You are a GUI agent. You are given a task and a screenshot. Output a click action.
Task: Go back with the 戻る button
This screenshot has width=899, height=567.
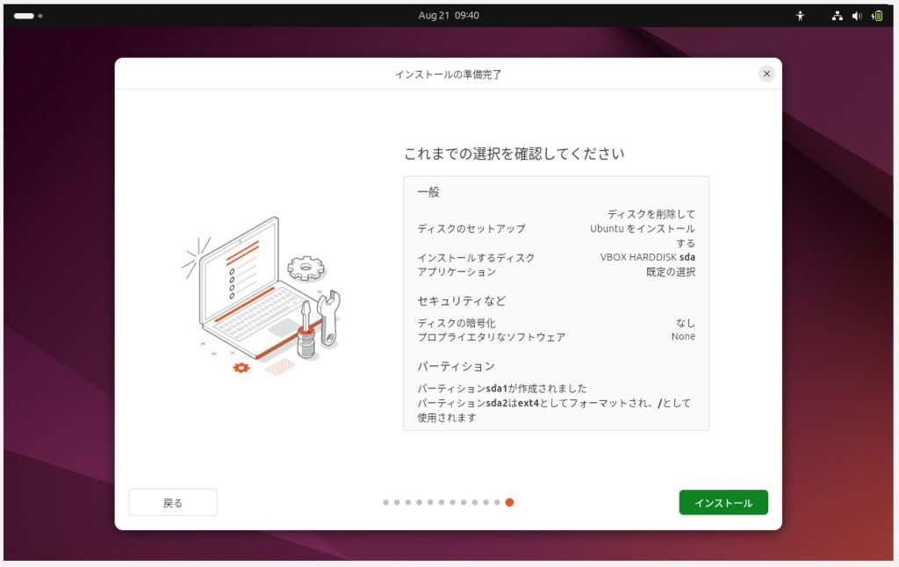click(173, 502)
